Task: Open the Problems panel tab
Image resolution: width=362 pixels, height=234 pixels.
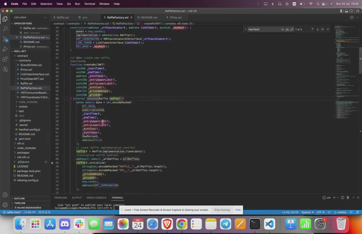Action: tap(60, 198)
